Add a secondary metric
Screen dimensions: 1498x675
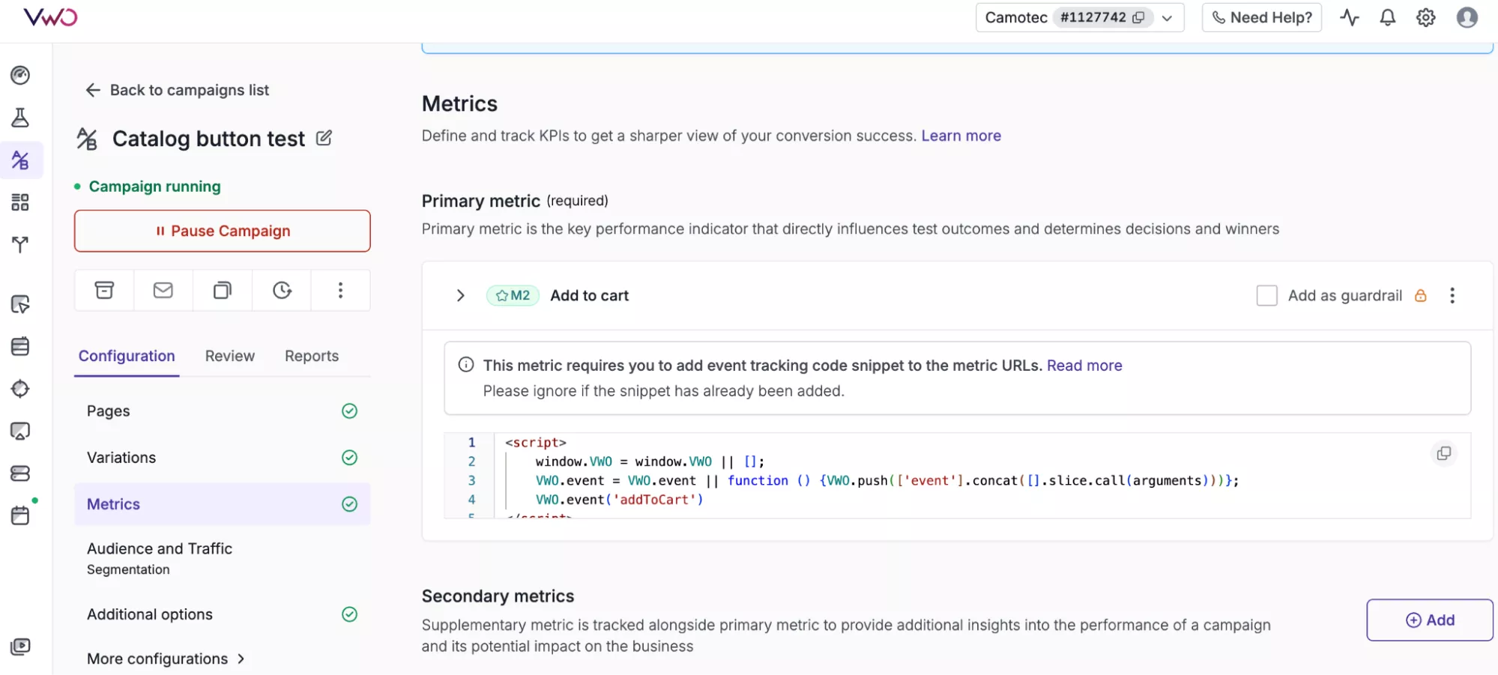[x=1429, y=620]
